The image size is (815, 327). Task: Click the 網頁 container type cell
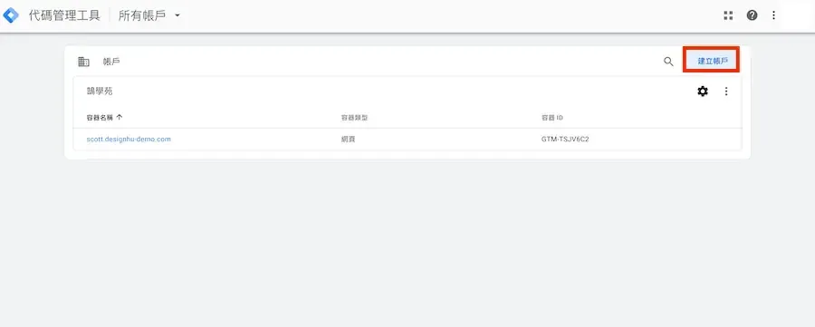click(349, 139)
